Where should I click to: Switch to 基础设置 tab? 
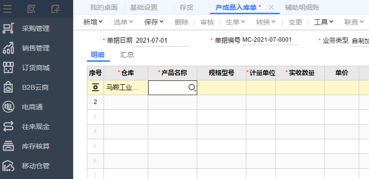[144, 7]
